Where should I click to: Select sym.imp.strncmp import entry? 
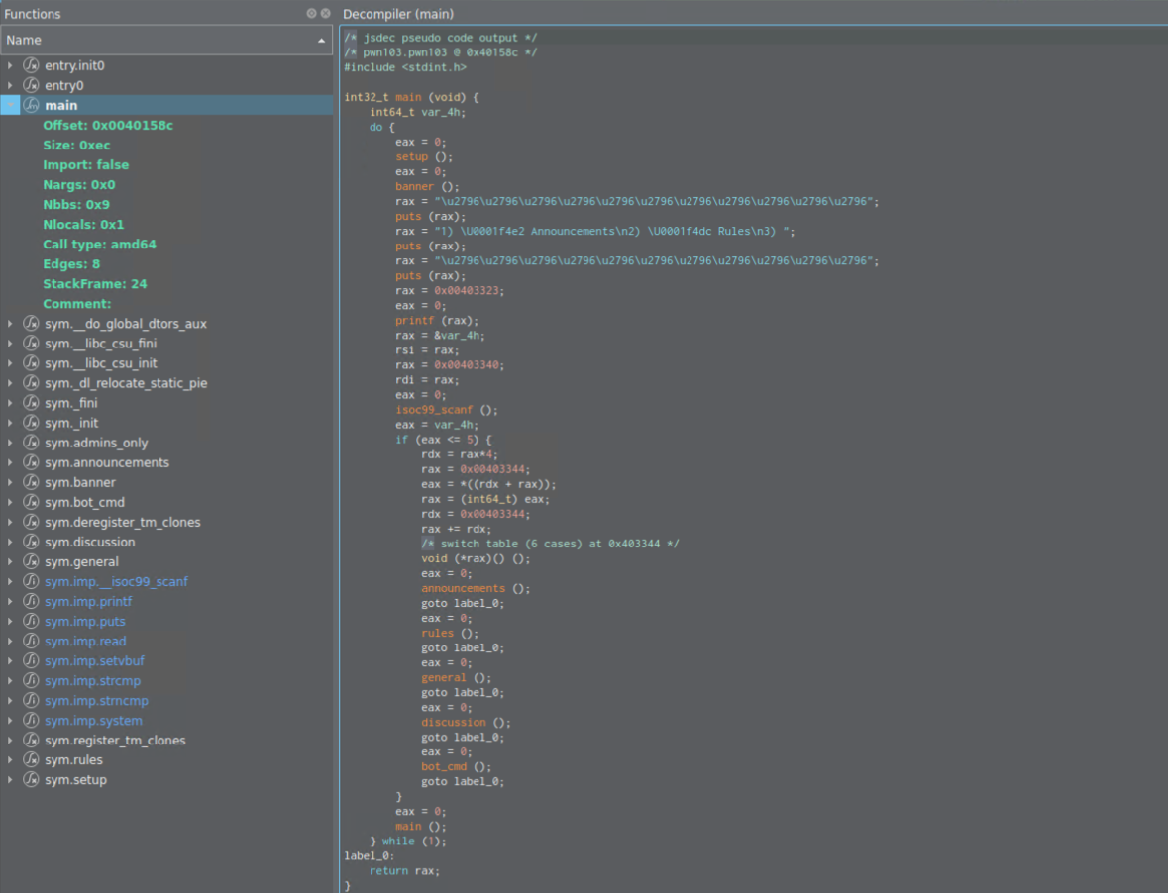(x=96, y=701)
